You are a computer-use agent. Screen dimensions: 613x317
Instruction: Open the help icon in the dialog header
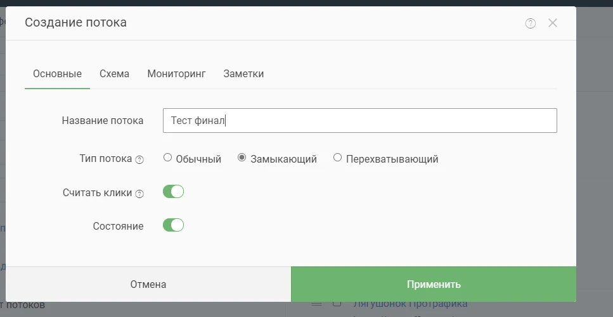click(530, 23)
